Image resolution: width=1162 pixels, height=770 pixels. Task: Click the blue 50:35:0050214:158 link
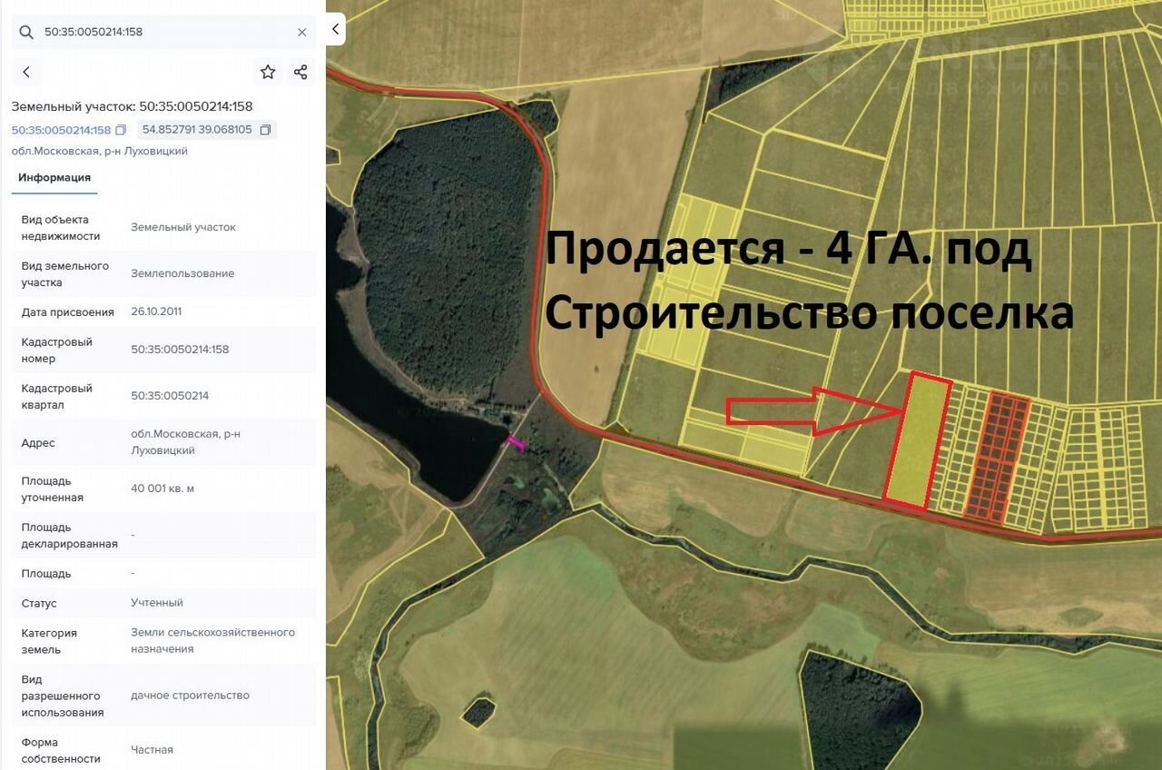pyautogui.click(x=61, y=130)
